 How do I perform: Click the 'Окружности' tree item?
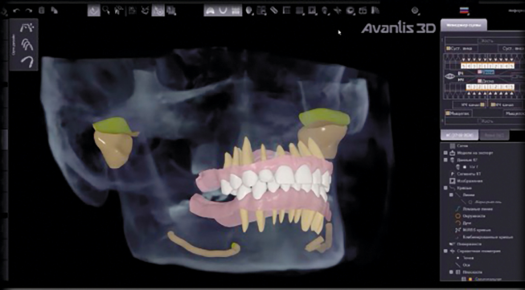coord(469,216)
